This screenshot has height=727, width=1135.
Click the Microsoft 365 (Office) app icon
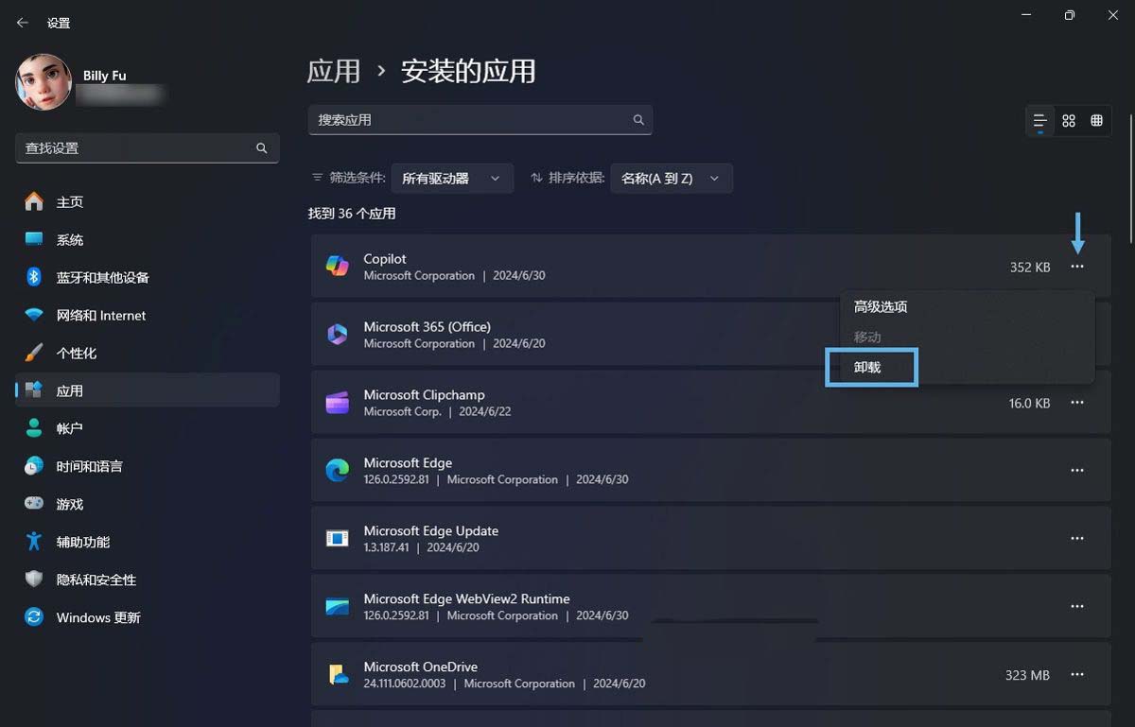338,335
